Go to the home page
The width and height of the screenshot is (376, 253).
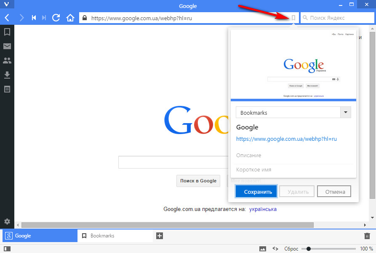point(70,18)
